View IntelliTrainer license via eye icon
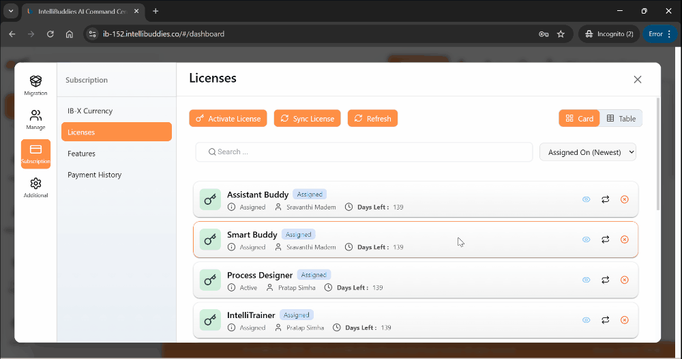The width and height of the screenshot is (682, 359). coord(587,320)
